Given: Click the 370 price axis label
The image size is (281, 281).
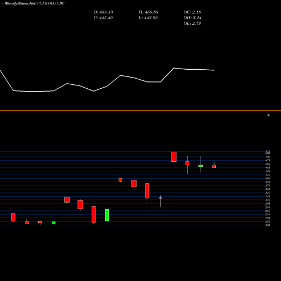Looking at the screenshot, I should [x=268, y=185].
